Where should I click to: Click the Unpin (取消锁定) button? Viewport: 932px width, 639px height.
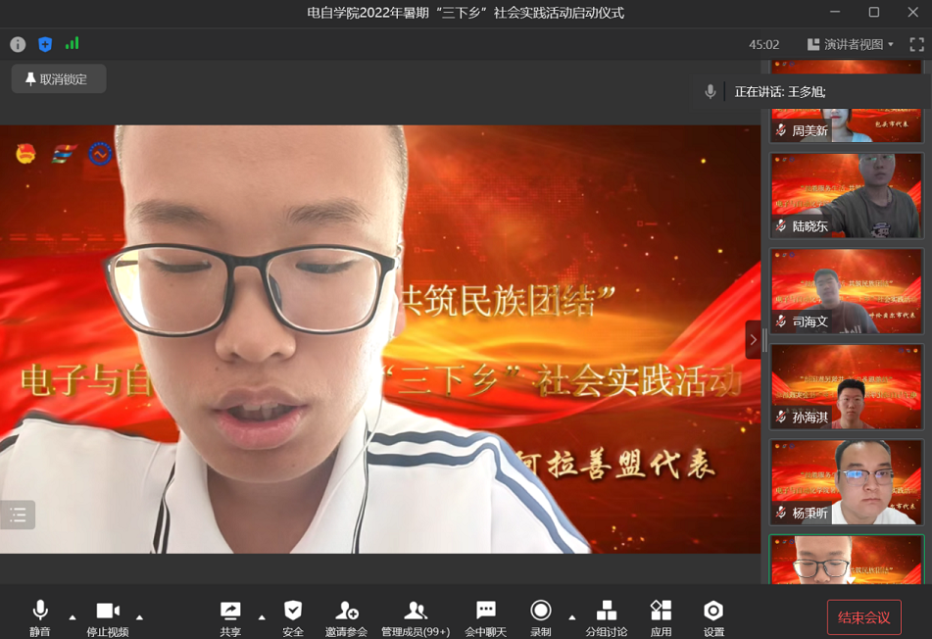(59, 79)
